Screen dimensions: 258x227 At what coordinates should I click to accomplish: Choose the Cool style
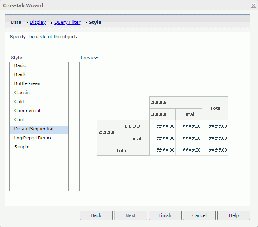tap(39, 120)
